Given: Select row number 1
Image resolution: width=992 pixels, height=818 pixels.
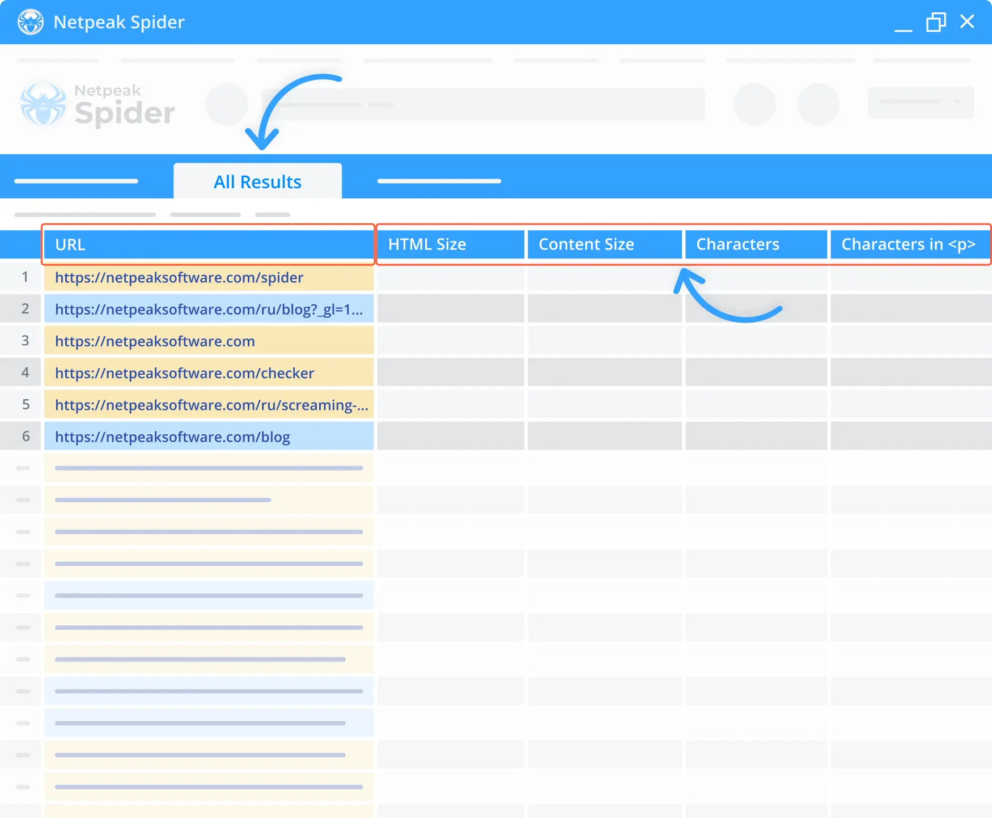Looking at the screenshot, I should (20, 277).
